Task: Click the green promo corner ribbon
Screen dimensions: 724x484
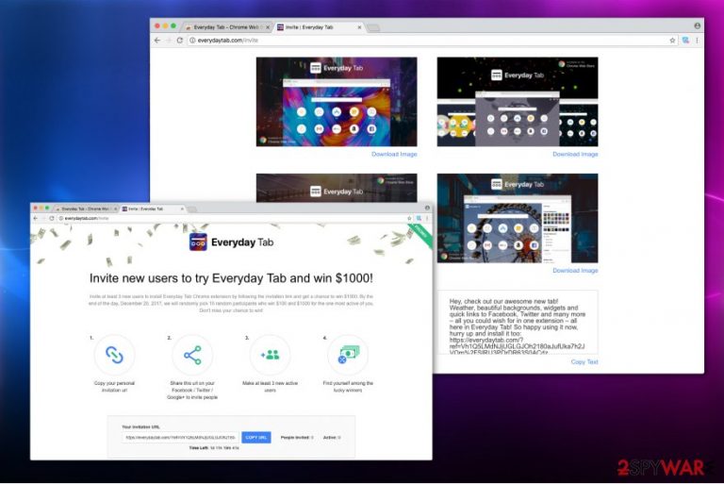Action: click(x=420, y=236)
